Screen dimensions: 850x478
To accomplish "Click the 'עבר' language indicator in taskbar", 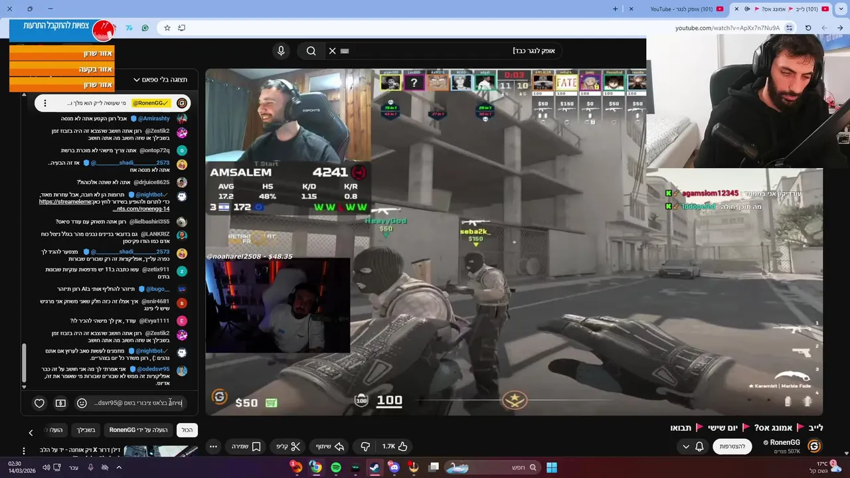I will [74, 467].
